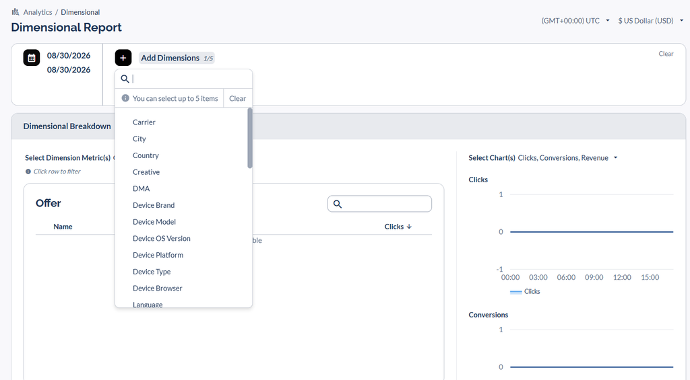Select the Language dimension option

(x=148, y=305)
